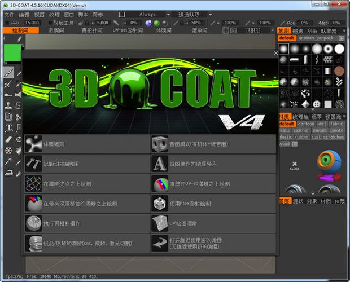Viewport: 350px width, 282px height.
Task: Click the add-folder icon beside artman penpack
Action: tap(341, 38)
